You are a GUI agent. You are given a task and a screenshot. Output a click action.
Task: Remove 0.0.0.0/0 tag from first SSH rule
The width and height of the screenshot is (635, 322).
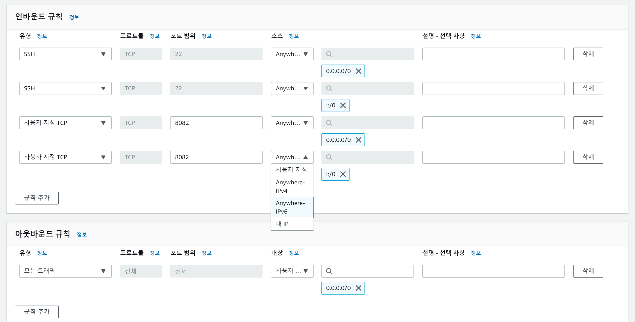[358, 71]
